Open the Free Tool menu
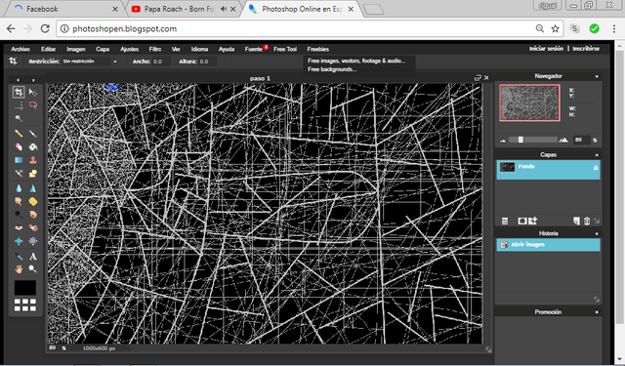The height and width of the screenshot is (366, 625). tap(285, 49)
